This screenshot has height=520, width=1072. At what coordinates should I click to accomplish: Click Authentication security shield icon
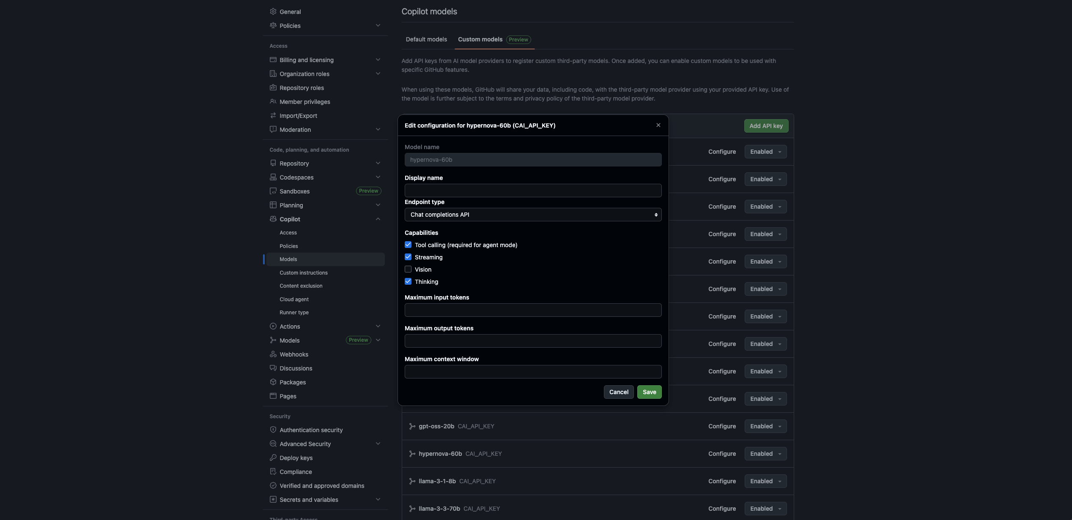pos(273,430)
